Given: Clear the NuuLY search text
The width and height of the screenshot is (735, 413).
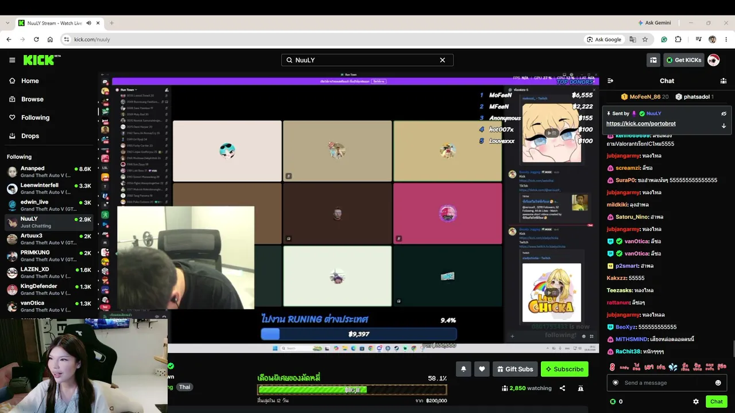Looking at the screenshot, I should pos(442,60).
